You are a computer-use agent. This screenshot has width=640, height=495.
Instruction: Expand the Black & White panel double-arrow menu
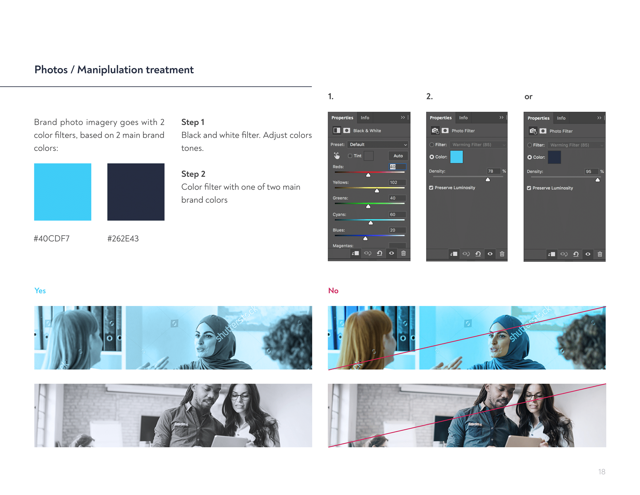click(403, 117)
